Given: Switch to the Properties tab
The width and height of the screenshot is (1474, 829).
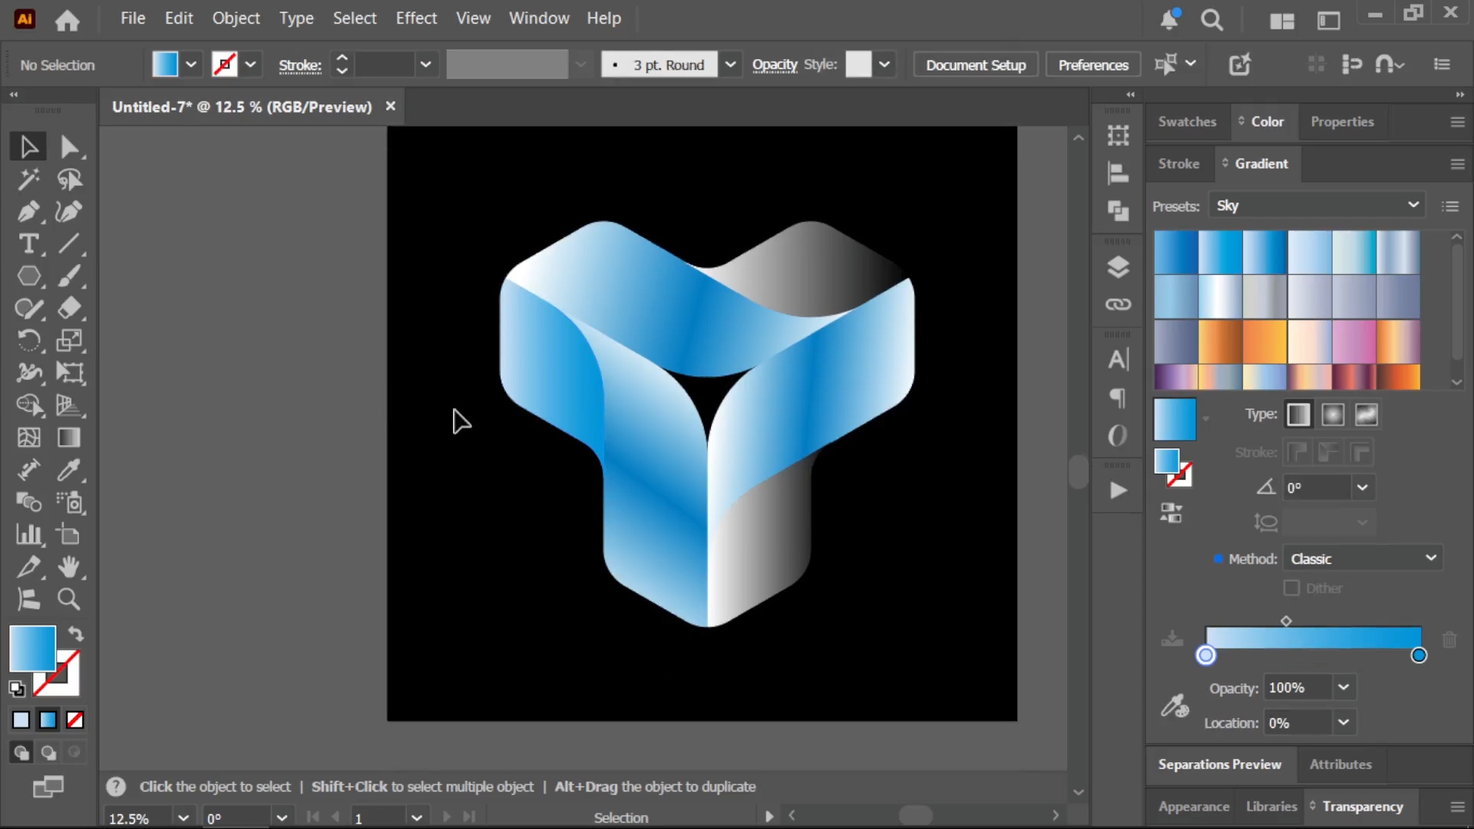Looking at the screenshot, I should [x=1342, y=122].
